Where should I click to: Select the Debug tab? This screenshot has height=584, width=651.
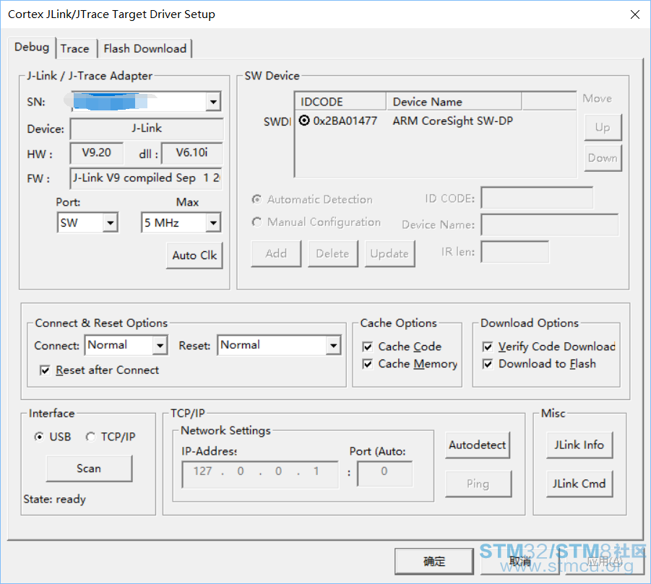[x=32, y=47]
